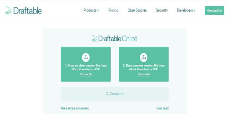Screen dimensions: 229x114
Task: Open the Products menu label
Action: tap(90, 10)
